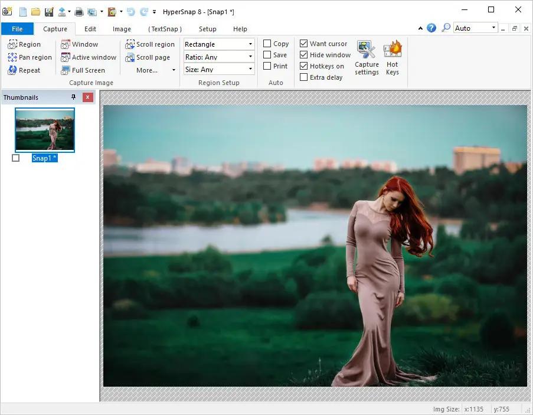Click the Pan region capture tool
The image size is (533, 415).
pos(30,57)
